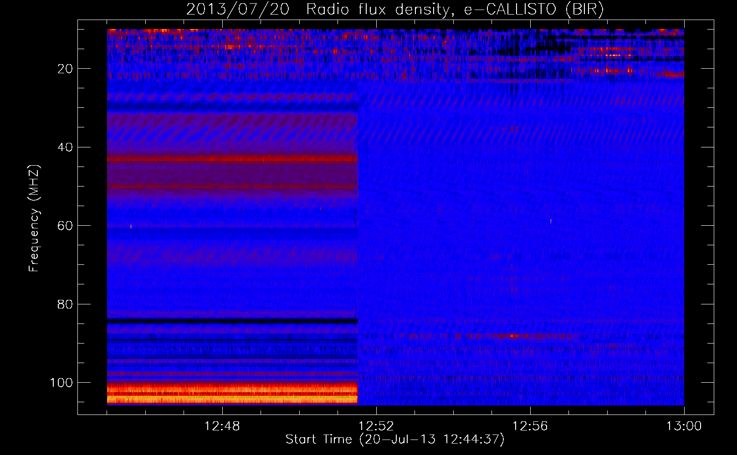
Task: Click the 'Frequency (MHZ)' axis label
Action: click(34, 218)
